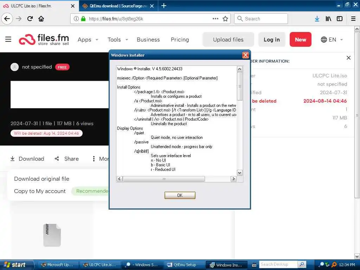Click the files.fm cloud logo
Viewport: 360px width, 270px height.
[27, 39]
